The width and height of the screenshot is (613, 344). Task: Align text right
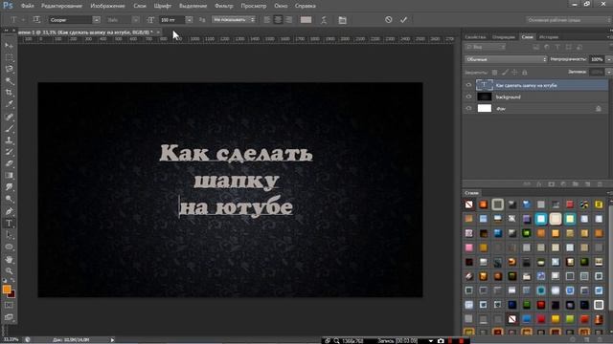288,20
